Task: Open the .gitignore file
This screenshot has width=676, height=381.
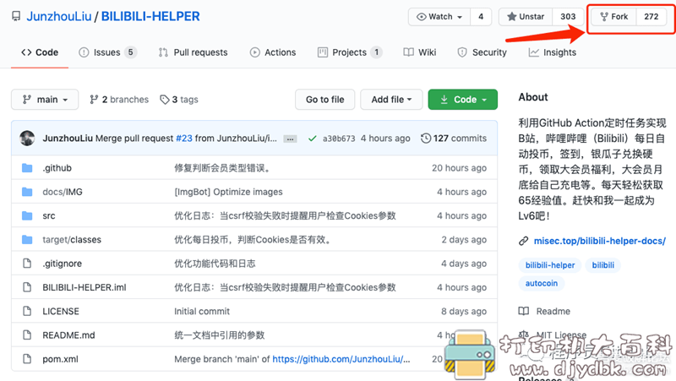Action: [62, 264]
